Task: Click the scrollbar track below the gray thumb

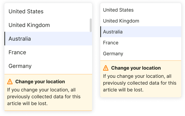Action: click(x=91, y=53)
